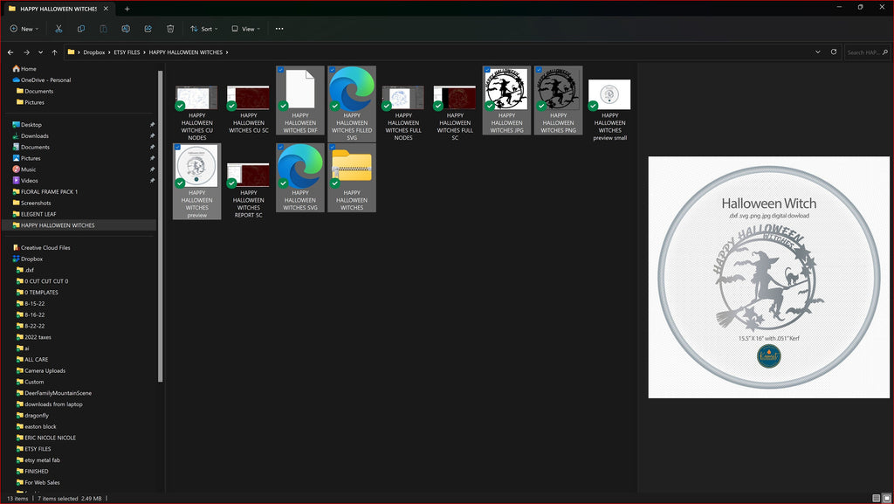Go forward using the Forward arrow
Image resolution: width=894 pixels, height=504 pixels.
(x=26, y=52)
